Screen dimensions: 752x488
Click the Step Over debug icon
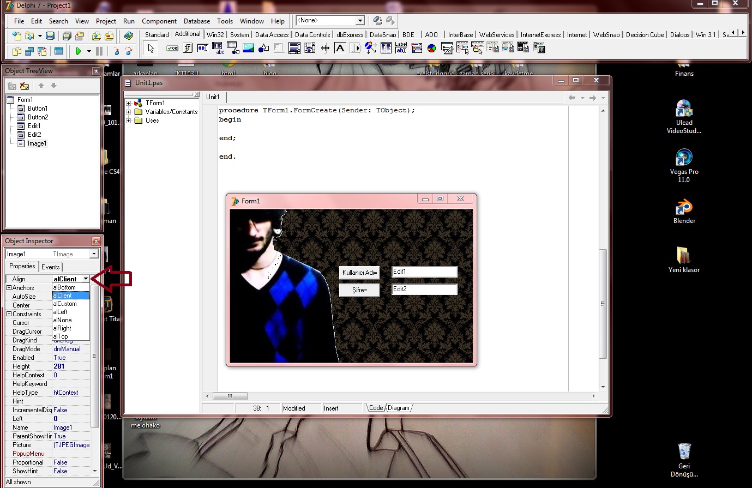[129, 51]
